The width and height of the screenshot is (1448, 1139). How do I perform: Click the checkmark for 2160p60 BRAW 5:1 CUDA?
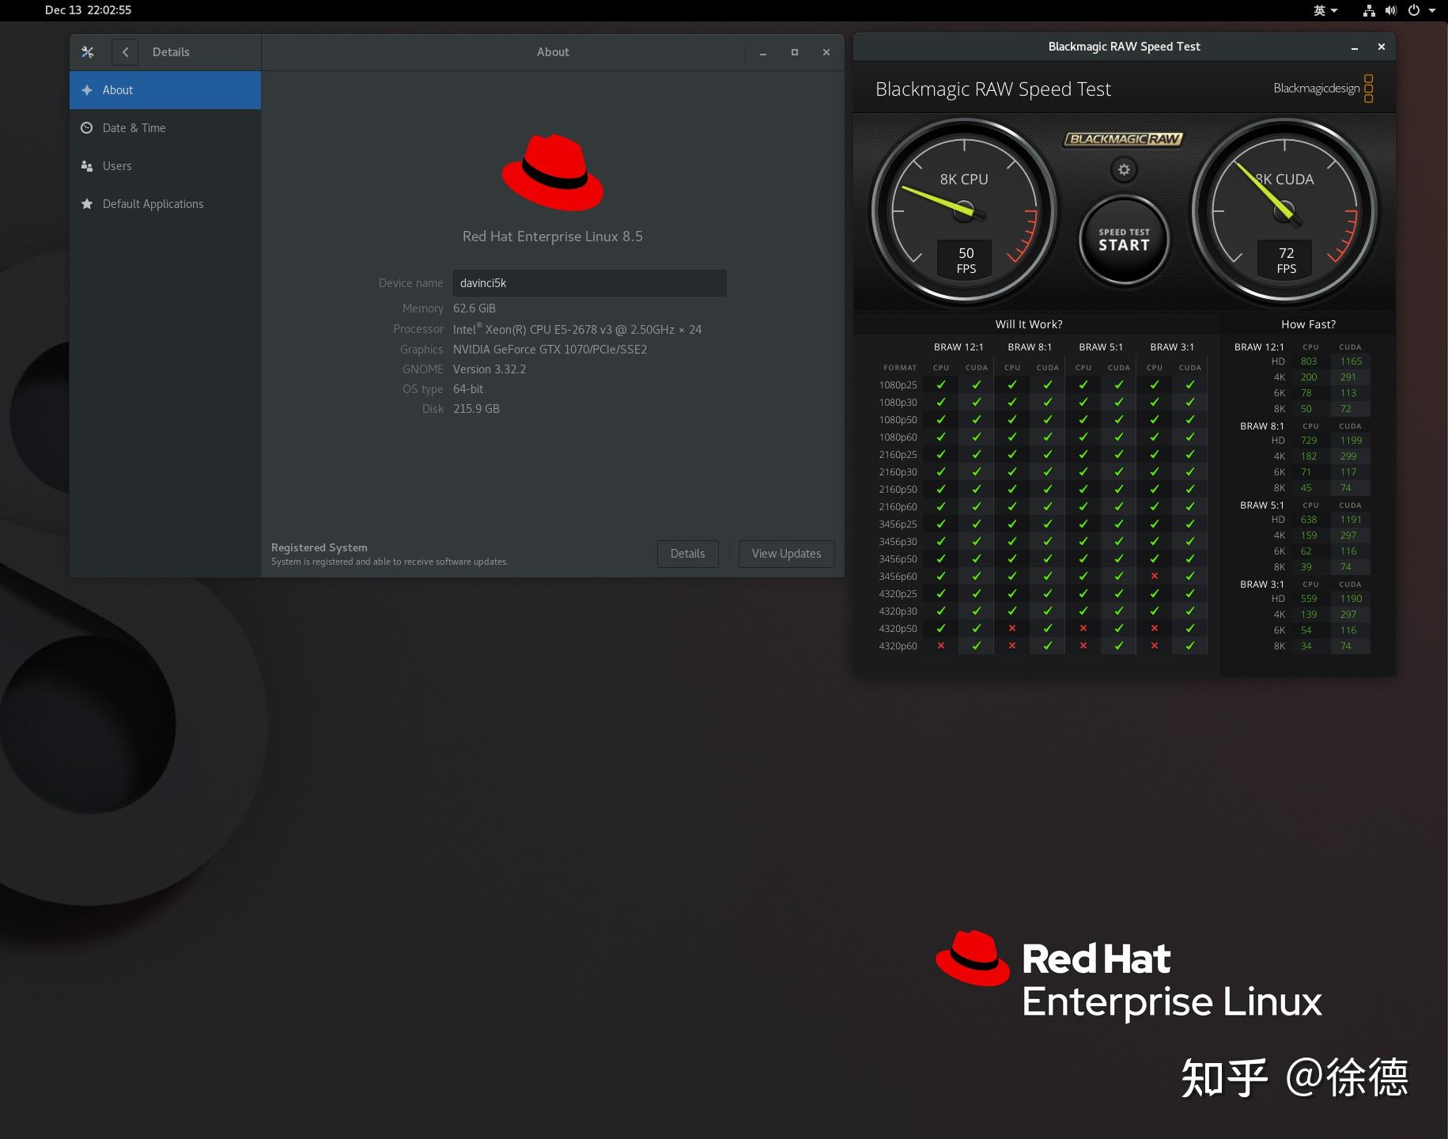click(1119, 507)
